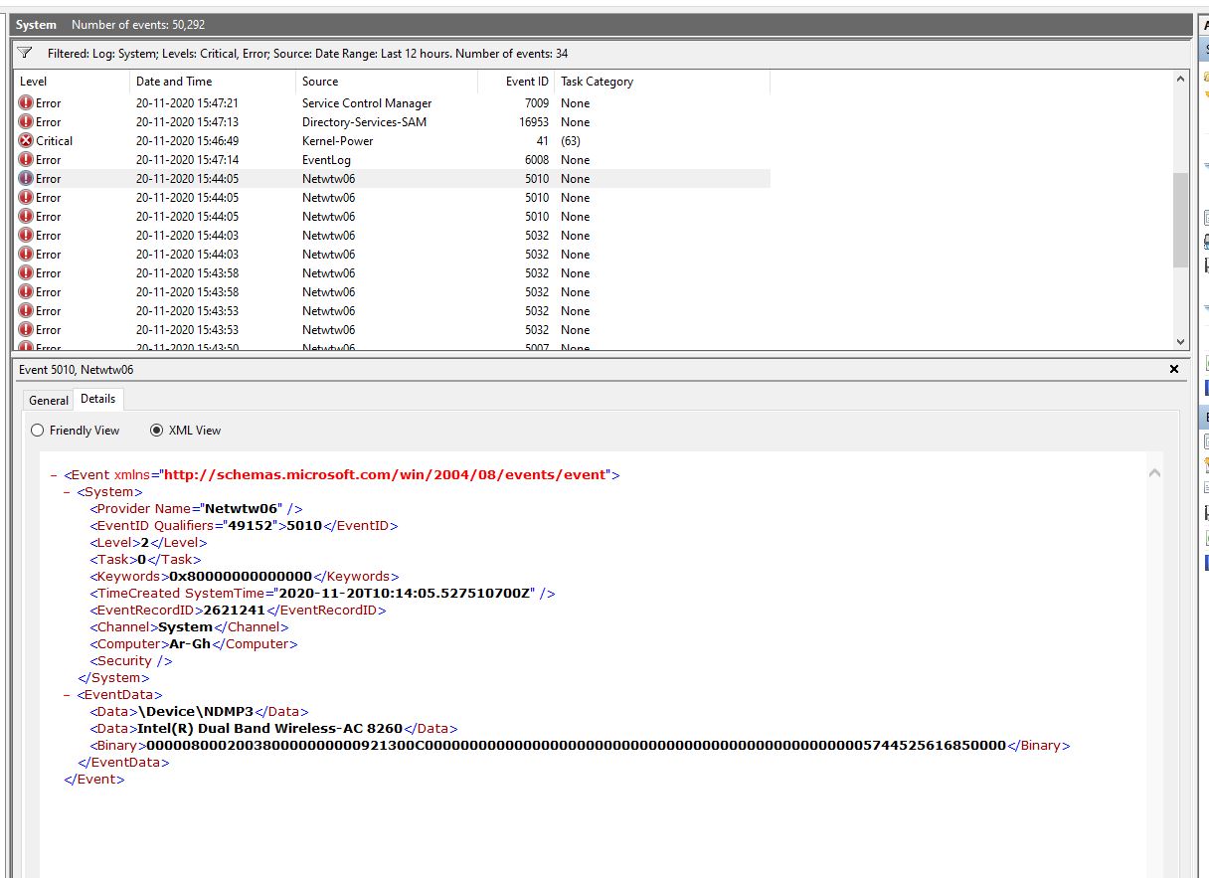Select the XML View radio button
The height and width of the screenshot is (878, 1209).
click(156, 431)
